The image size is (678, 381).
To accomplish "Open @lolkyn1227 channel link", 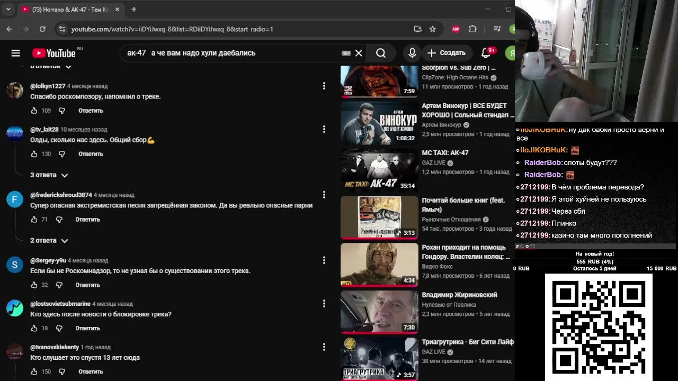I will (48, 86).
